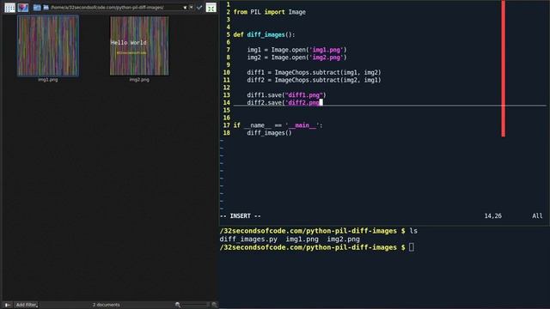
Task: Click diff_images() call on line 18
Action: click(x=269, y=133)
